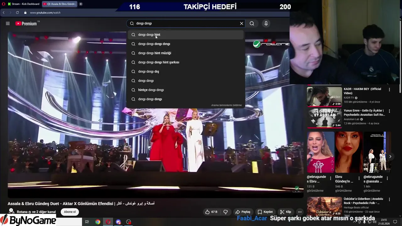Open Gelin Ey Âşıklar thumbnail 5:44

[324, 118]
